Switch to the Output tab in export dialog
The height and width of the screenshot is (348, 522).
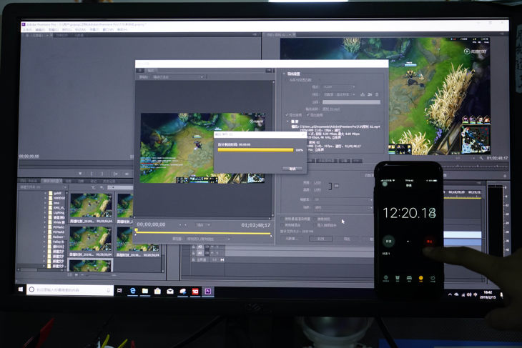(x=151, y=71)
